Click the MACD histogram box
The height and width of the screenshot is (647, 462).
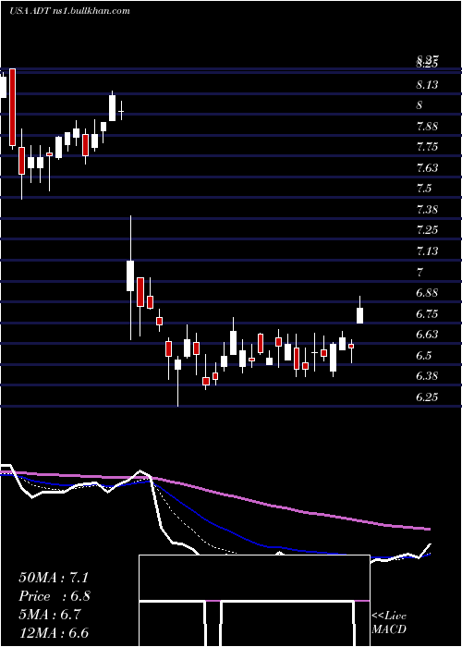point(254,601)
